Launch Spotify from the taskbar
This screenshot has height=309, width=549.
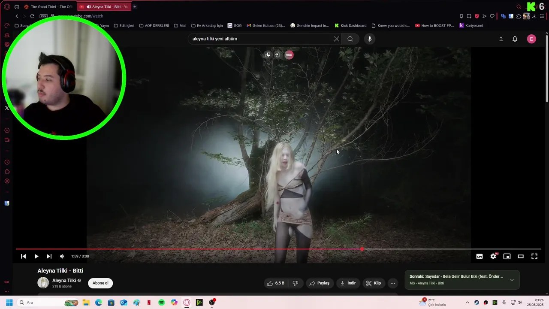[162, 303]
